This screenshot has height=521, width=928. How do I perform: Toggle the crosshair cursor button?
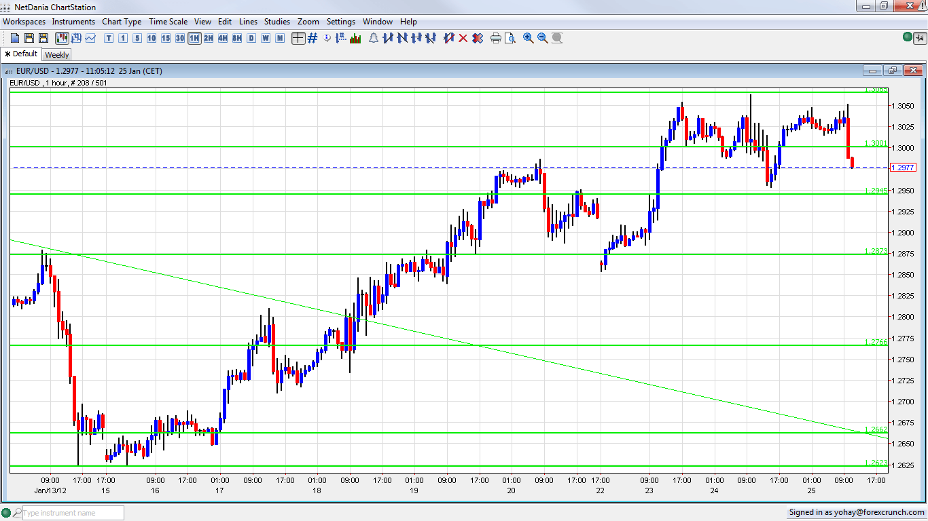(298, 38)
